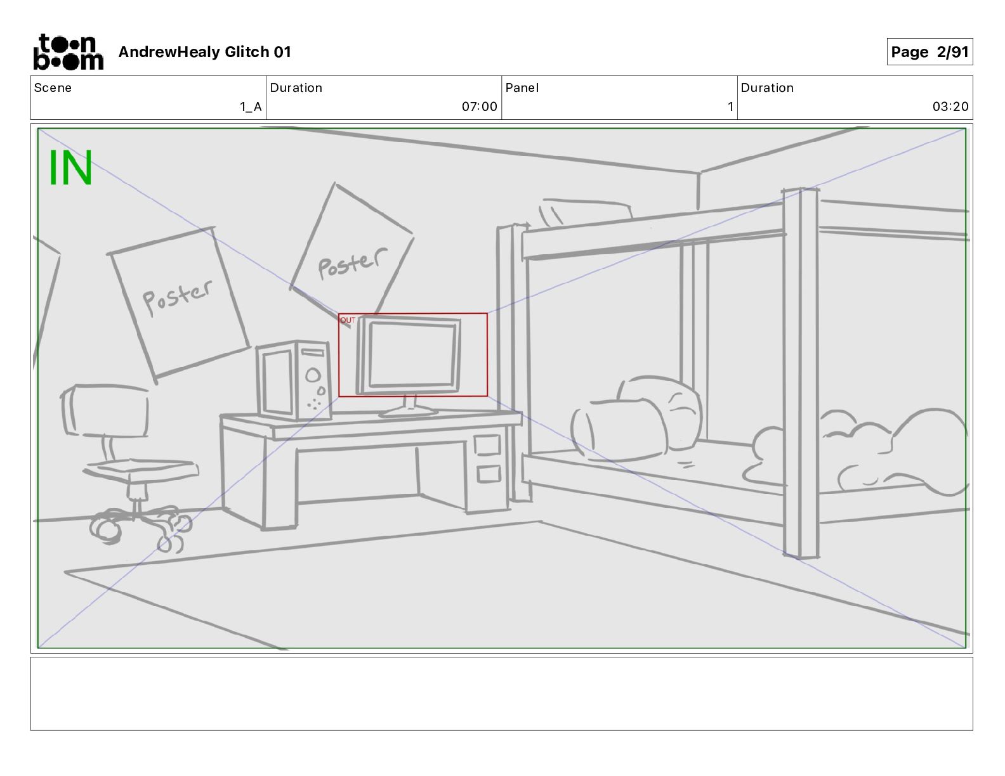The width and height of the screenshot is (1005, 776).
Task: Click the desk drawer handles
Action: tap(489, 458)
